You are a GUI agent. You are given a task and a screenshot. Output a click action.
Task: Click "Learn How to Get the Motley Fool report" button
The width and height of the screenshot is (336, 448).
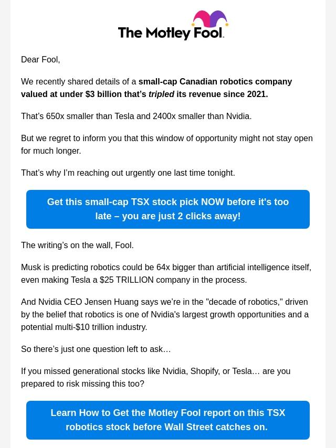[x=168, y=420]
